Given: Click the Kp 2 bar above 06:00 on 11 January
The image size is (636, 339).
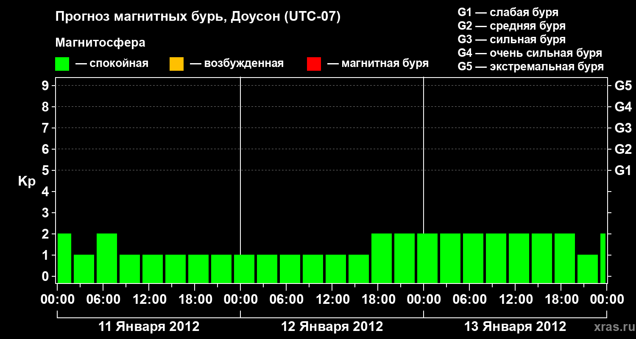Looking at the screenshot, I should [x=107, y=258].
